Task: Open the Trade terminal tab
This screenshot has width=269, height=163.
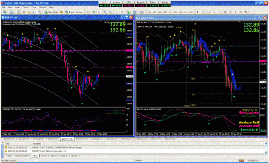Action: pos(8,156)
